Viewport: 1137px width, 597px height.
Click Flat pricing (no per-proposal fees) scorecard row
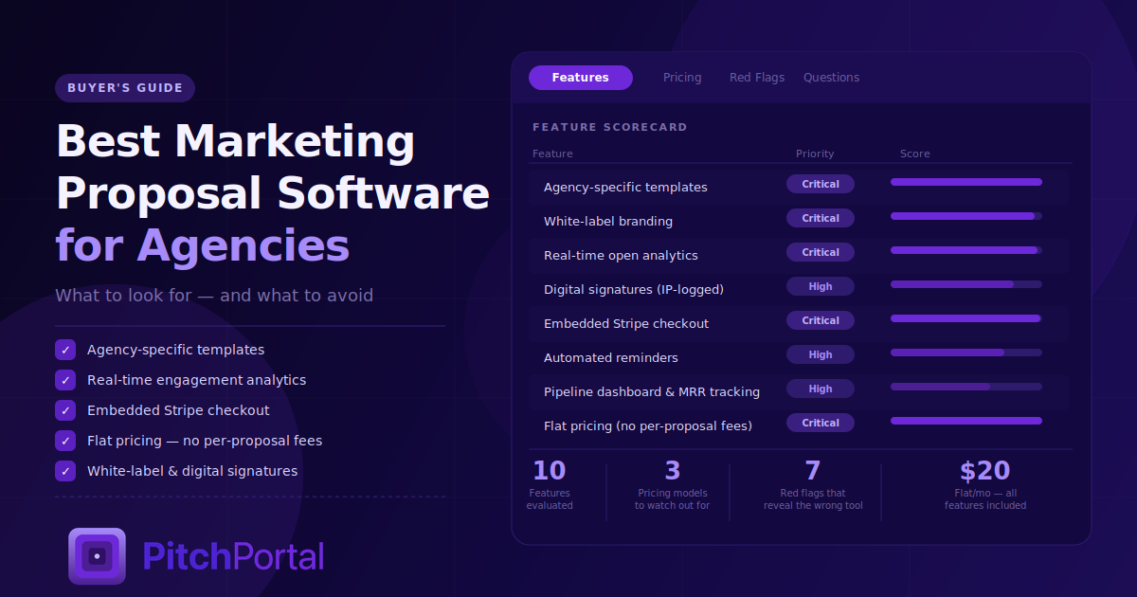[799, 425]
